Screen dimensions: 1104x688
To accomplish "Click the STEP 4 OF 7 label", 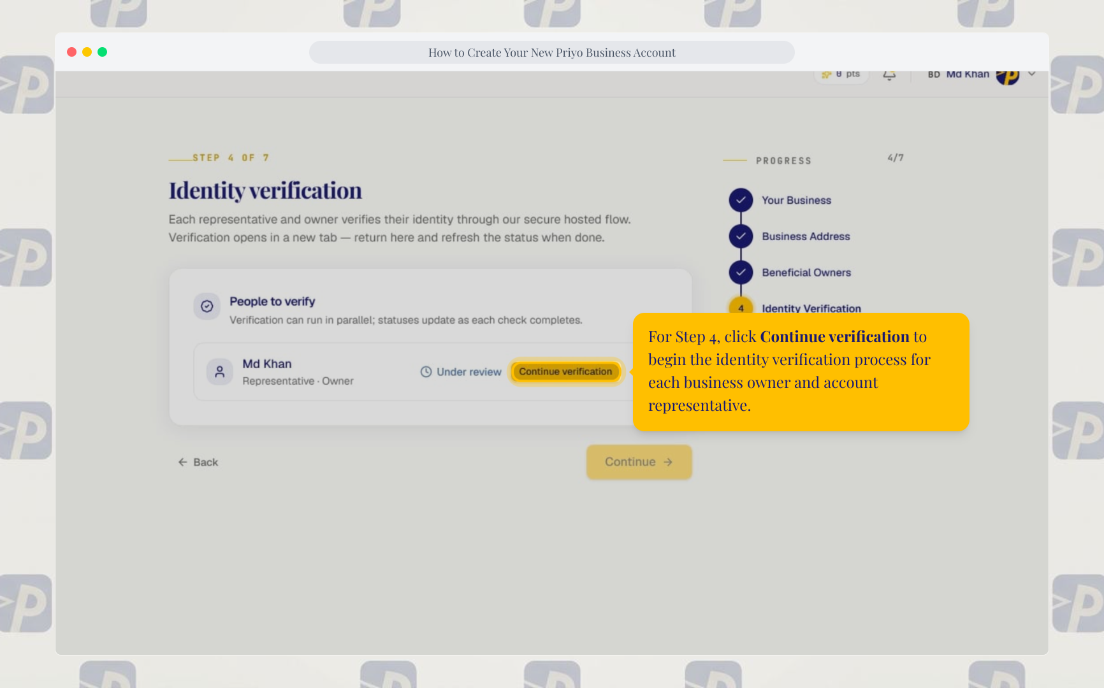I will 231,157.
